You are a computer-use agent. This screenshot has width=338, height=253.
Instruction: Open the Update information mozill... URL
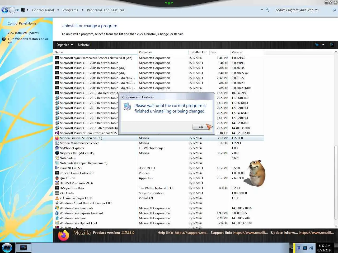pos(317,233)
